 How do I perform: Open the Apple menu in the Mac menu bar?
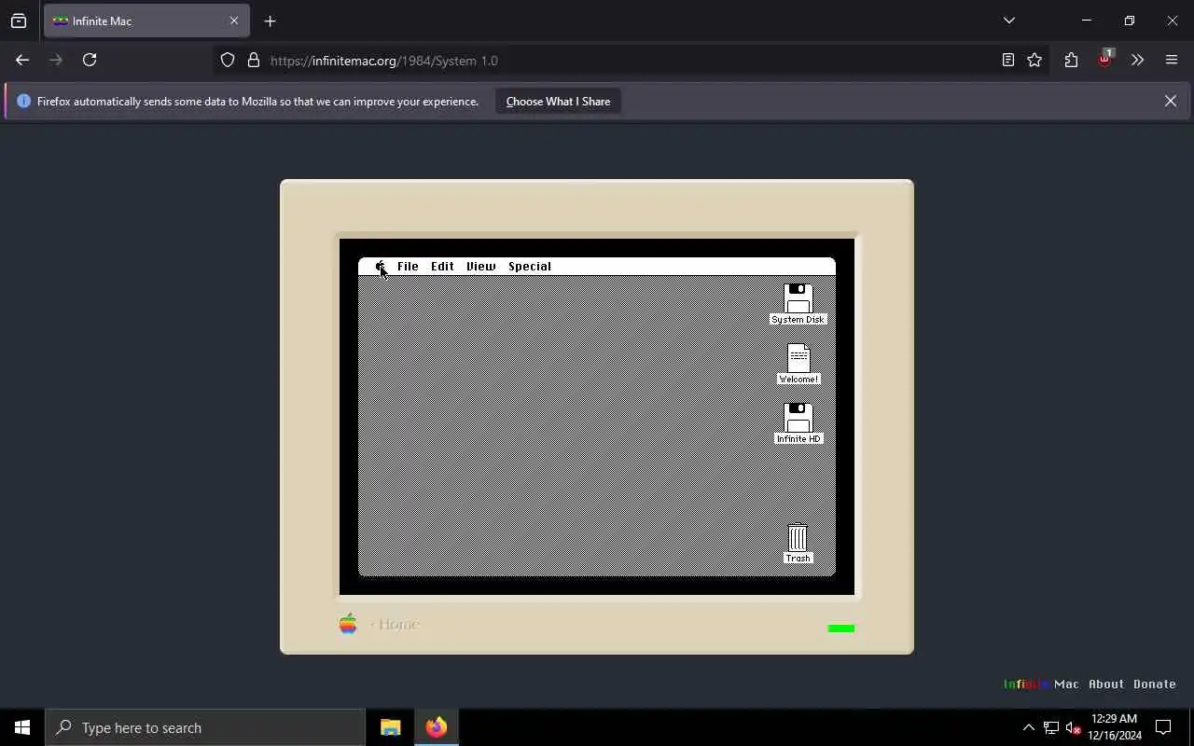click(x=381, y=267)
